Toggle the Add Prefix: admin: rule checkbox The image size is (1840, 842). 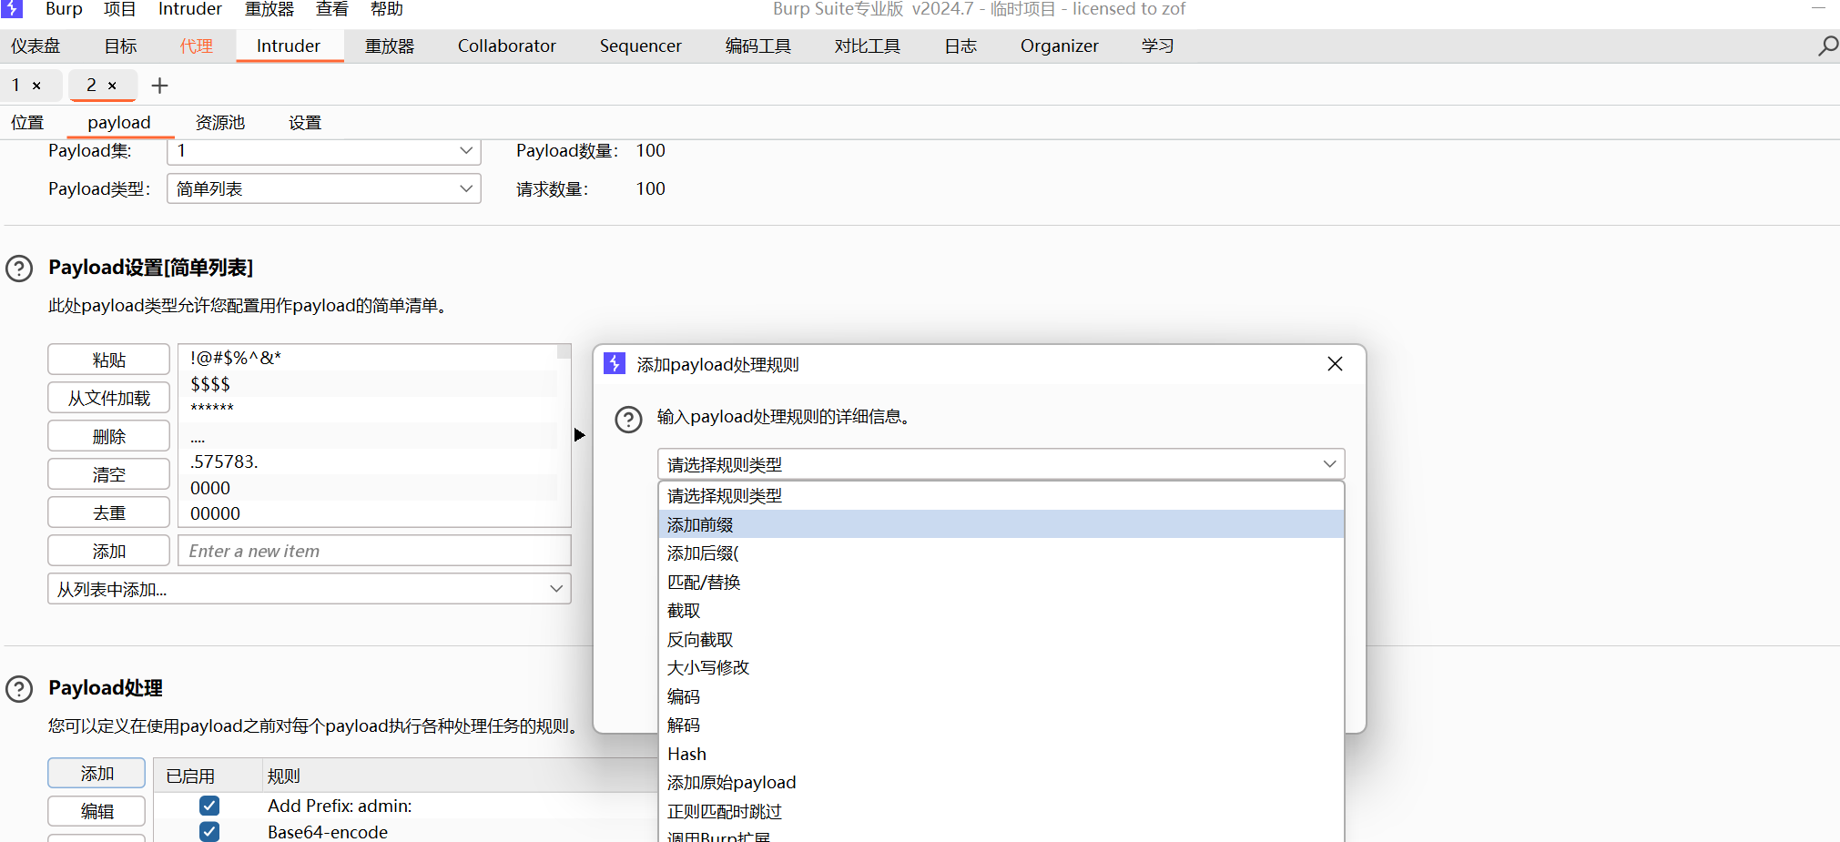pos(209,806)
